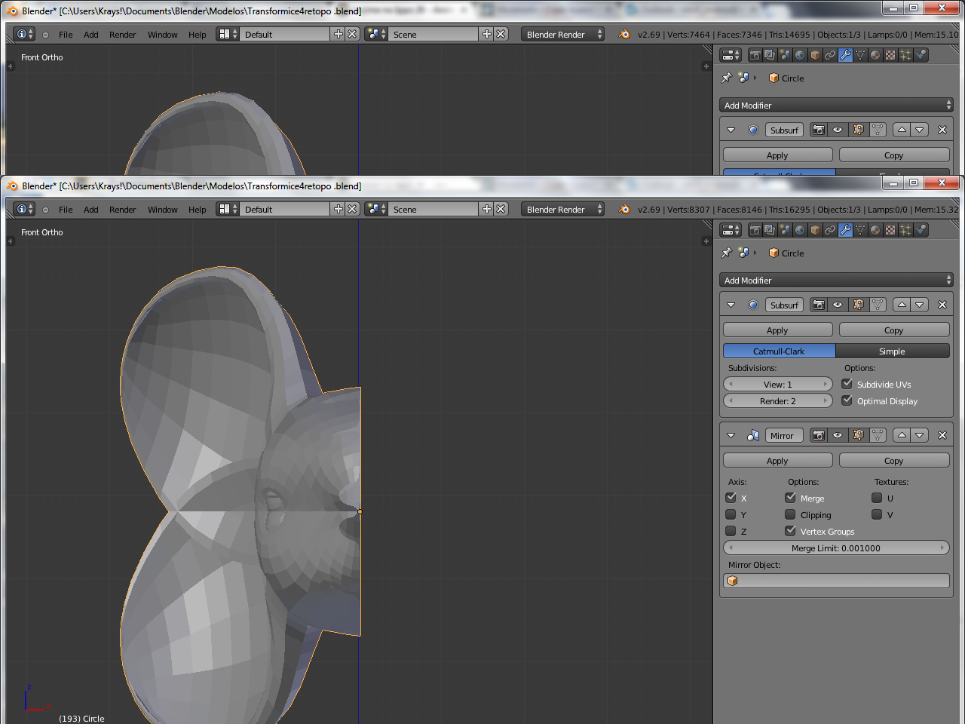Image resolution: width=965 pixels, height=724 pixels.
Task: Move Subsurf modifier up in front window
Action: pyautogui.click(x=902, y=305)
